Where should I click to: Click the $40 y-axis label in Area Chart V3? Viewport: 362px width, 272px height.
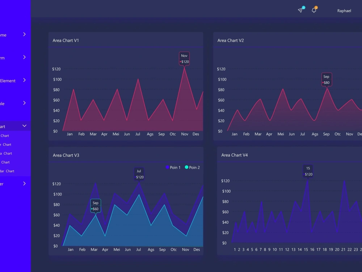56,225
